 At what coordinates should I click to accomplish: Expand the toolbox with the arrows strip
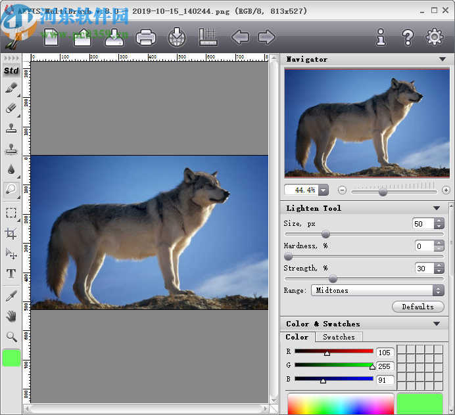click(12, 58)
